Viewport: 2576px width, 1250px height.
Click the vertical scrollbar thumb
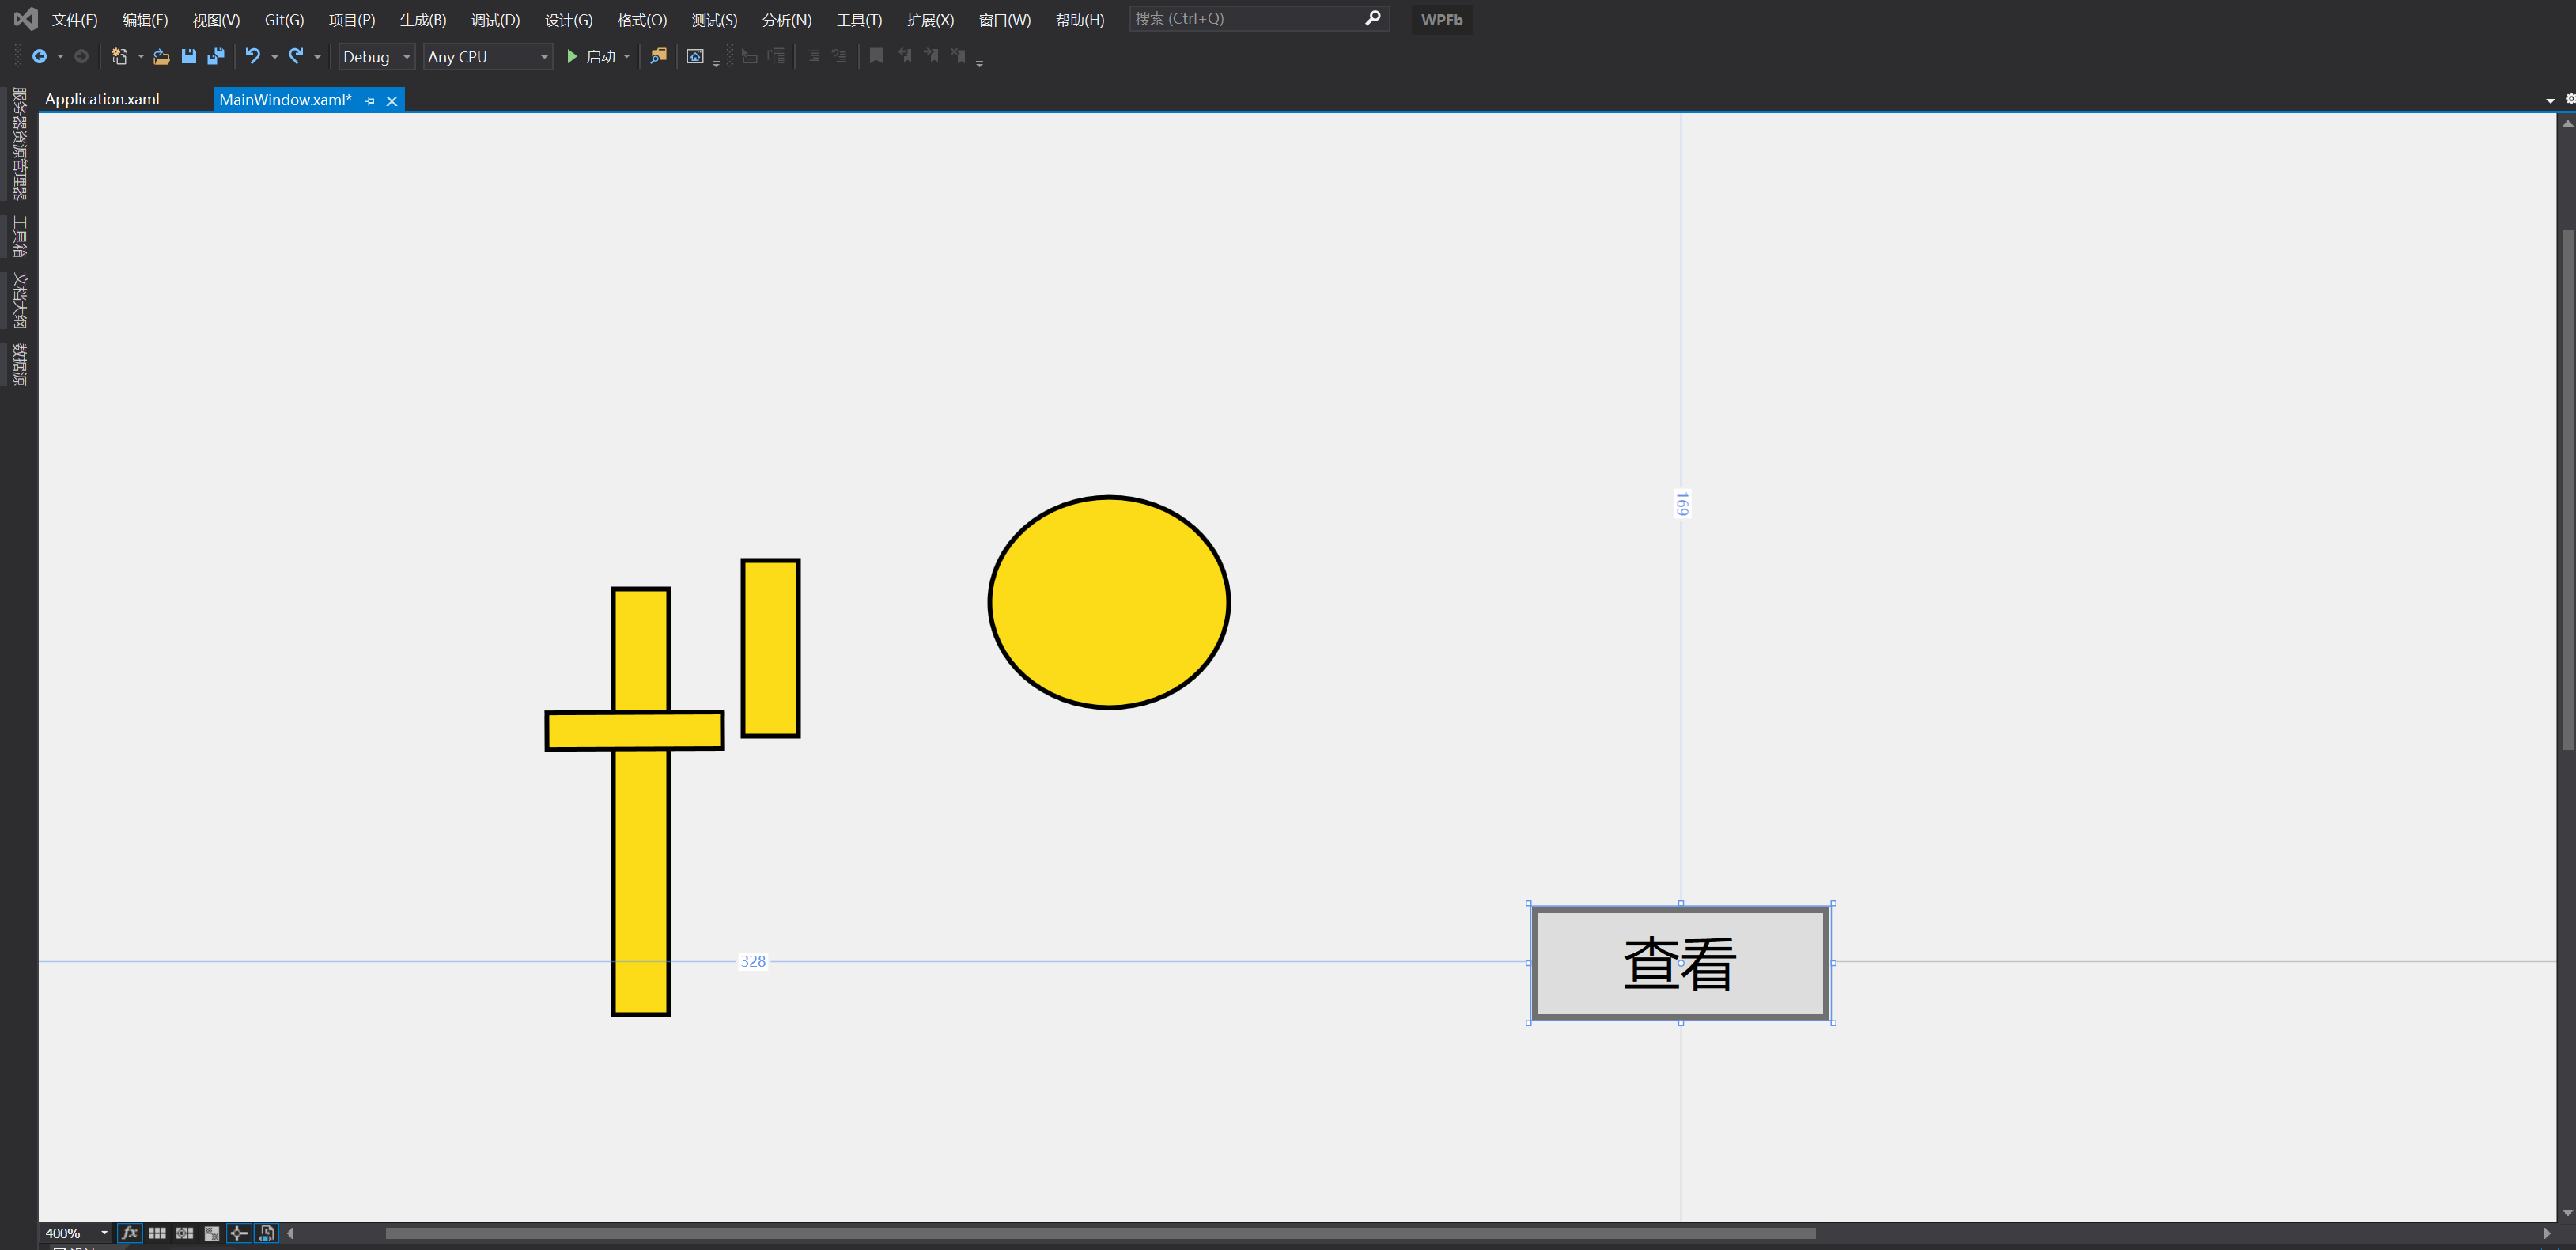point(2567,490)
